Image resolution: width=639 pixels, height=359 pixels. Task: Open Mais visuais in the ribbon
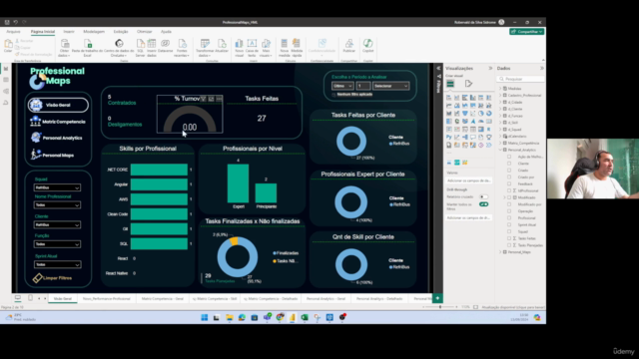coord(267,48)
